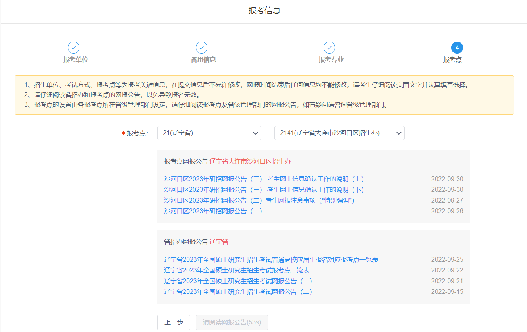The width and height of the screenshot is (527, 332).
Task: Click the date 2022-09-15
Action: (x=447, y=292)
